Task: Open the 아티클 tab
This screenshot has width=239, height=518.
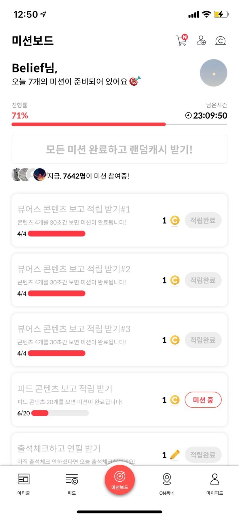Action: coord(24,483)
